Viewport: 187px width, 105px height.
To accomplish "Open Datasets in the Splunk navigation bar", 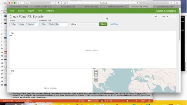I will click(x=21, y=11).
